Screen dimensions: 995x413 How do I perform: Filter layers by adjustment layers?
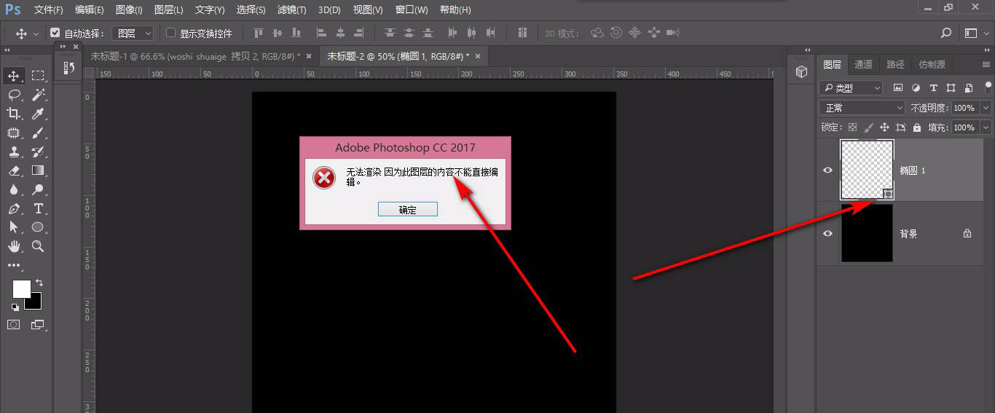tap(916, 87)
